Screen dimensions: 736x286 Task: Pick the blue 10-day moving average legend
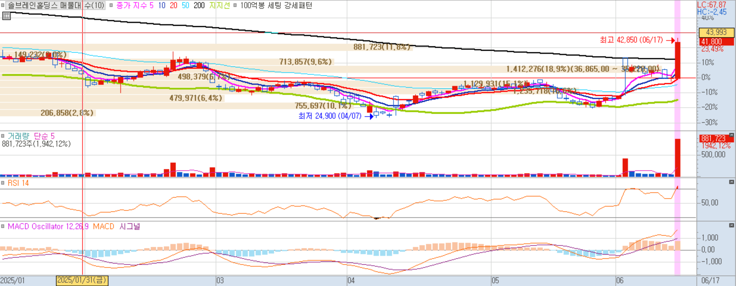pos(162,6)
